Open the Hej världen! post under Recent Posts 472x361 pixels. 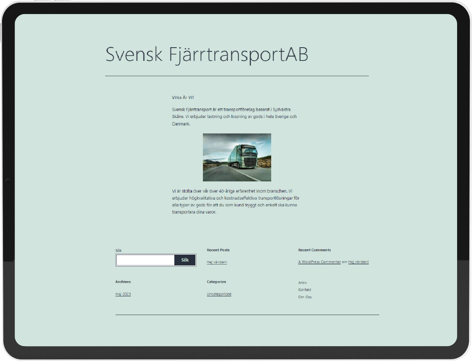click(x=217, y=262)
